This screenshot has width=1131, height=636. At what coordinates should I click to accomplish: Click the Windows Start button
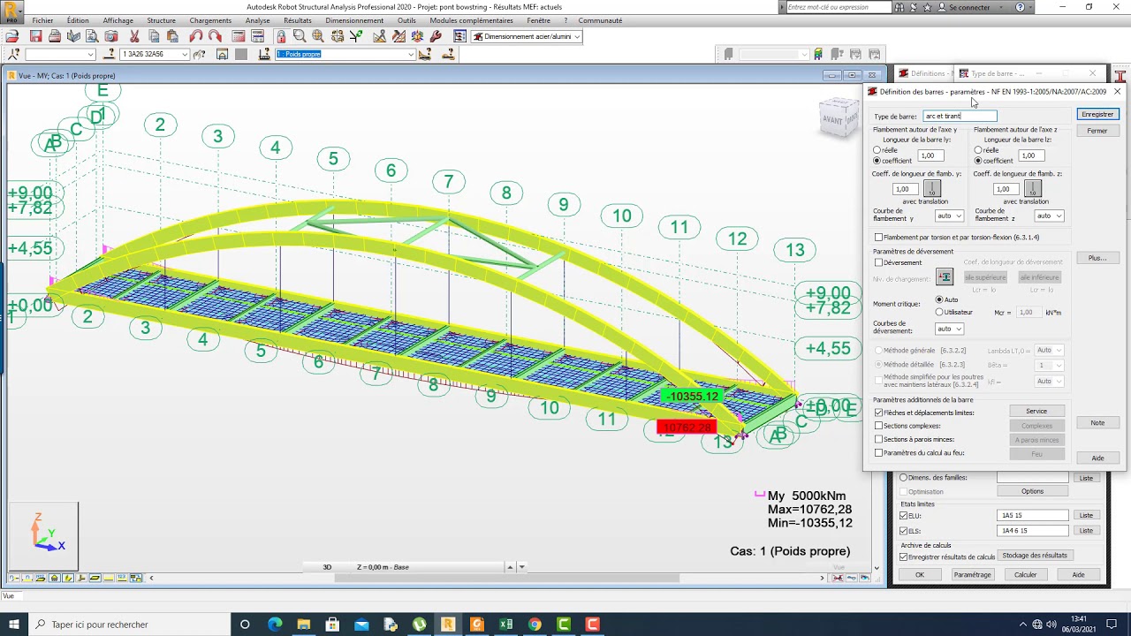16,625
